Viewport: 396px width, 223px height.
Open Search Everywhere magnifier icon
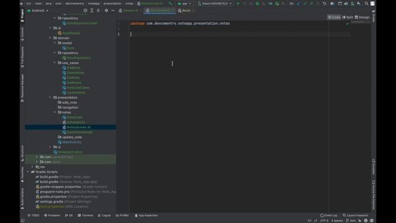tap(366, 4)
